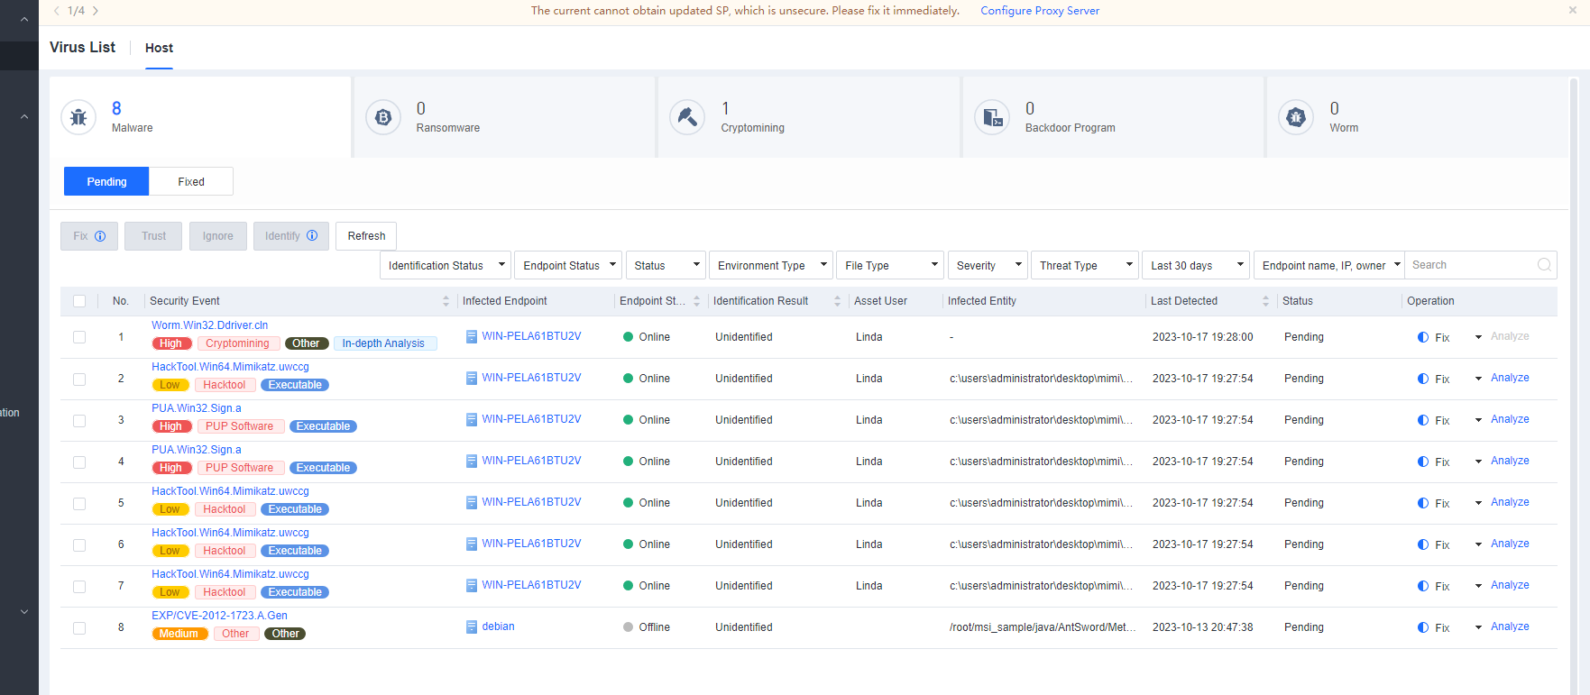The width and height of the screenshot is (1590, 695).
Task: Click the endpoint icon beside debian
Action: click(471, 627)
